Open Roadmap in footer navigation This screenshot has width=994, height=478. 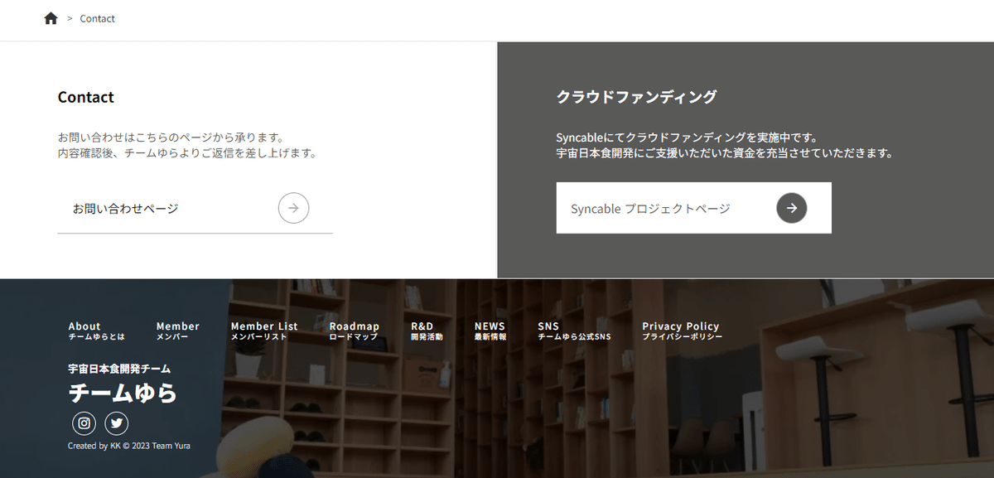[x=354, y=331]
